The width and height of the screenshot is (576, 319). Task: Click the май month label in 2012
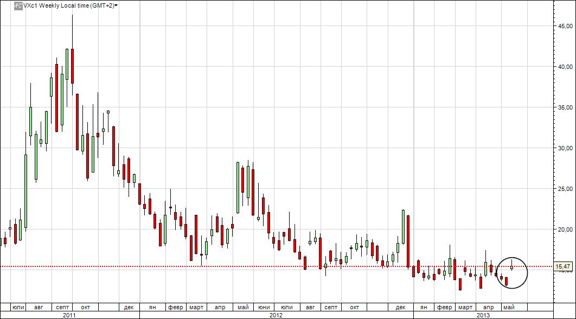click(243, 307)
